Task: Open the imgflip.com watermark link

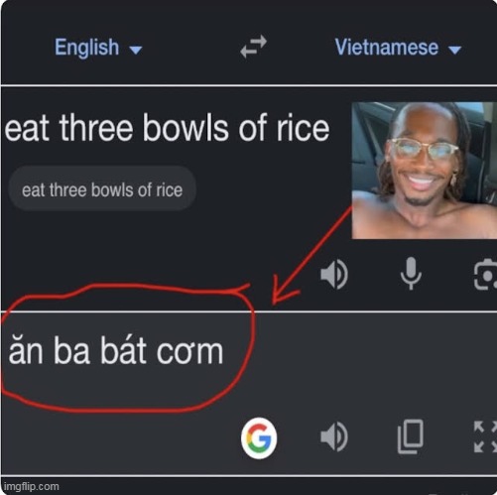Action: [x=32, y=486]
